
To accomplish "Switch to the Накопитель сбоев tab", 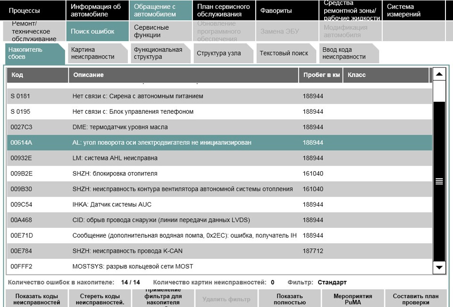I will [35, 53].
